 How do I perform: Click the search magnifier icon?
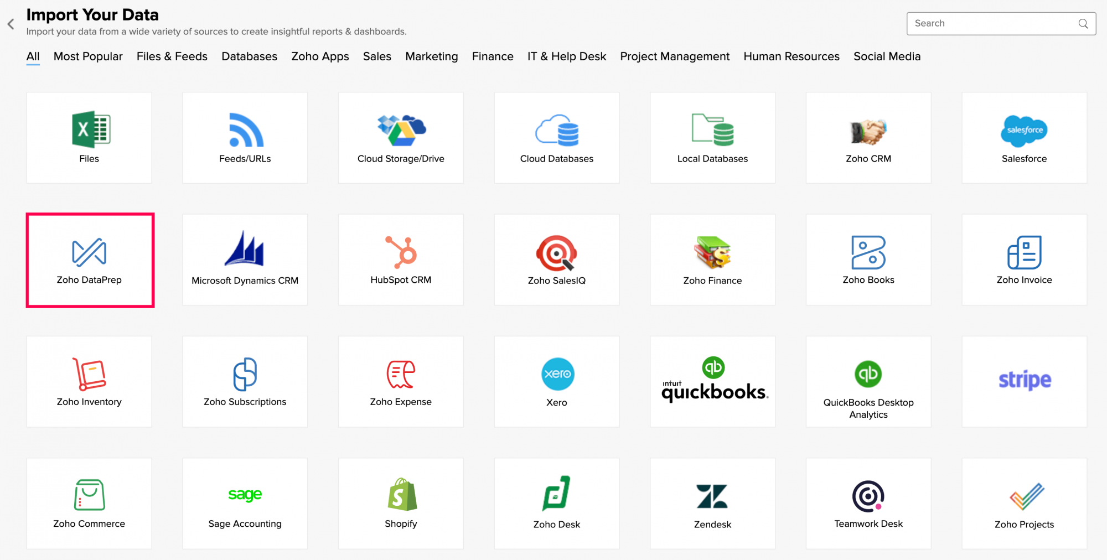pos(1083,24)
